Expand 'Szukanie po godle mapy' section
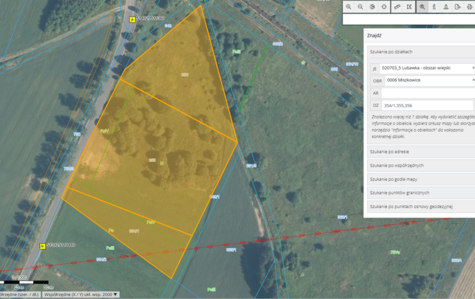 click(421, 179)
